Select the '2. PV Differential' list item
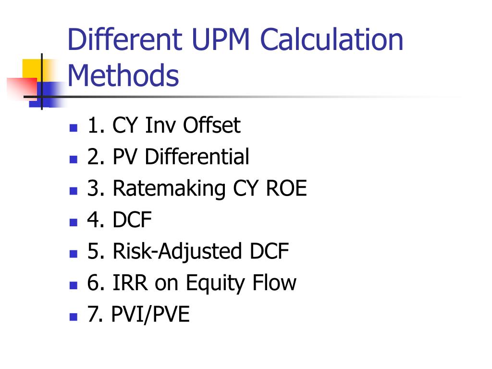The height and width of the screenshot is (369, 492). pyautogui.click(x=168, y=157)
